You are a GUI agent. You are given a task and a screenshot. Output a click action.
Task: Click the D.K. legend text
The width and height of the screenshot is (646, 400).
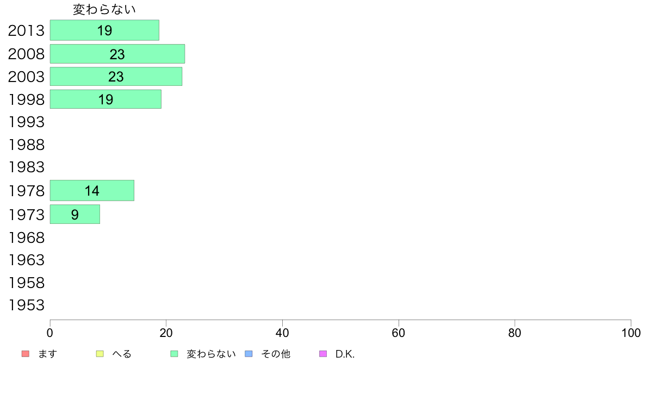[345, 354]
